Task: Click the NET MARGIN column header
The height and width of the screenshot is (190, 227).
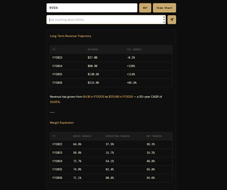Action: [x=154, y=136]
